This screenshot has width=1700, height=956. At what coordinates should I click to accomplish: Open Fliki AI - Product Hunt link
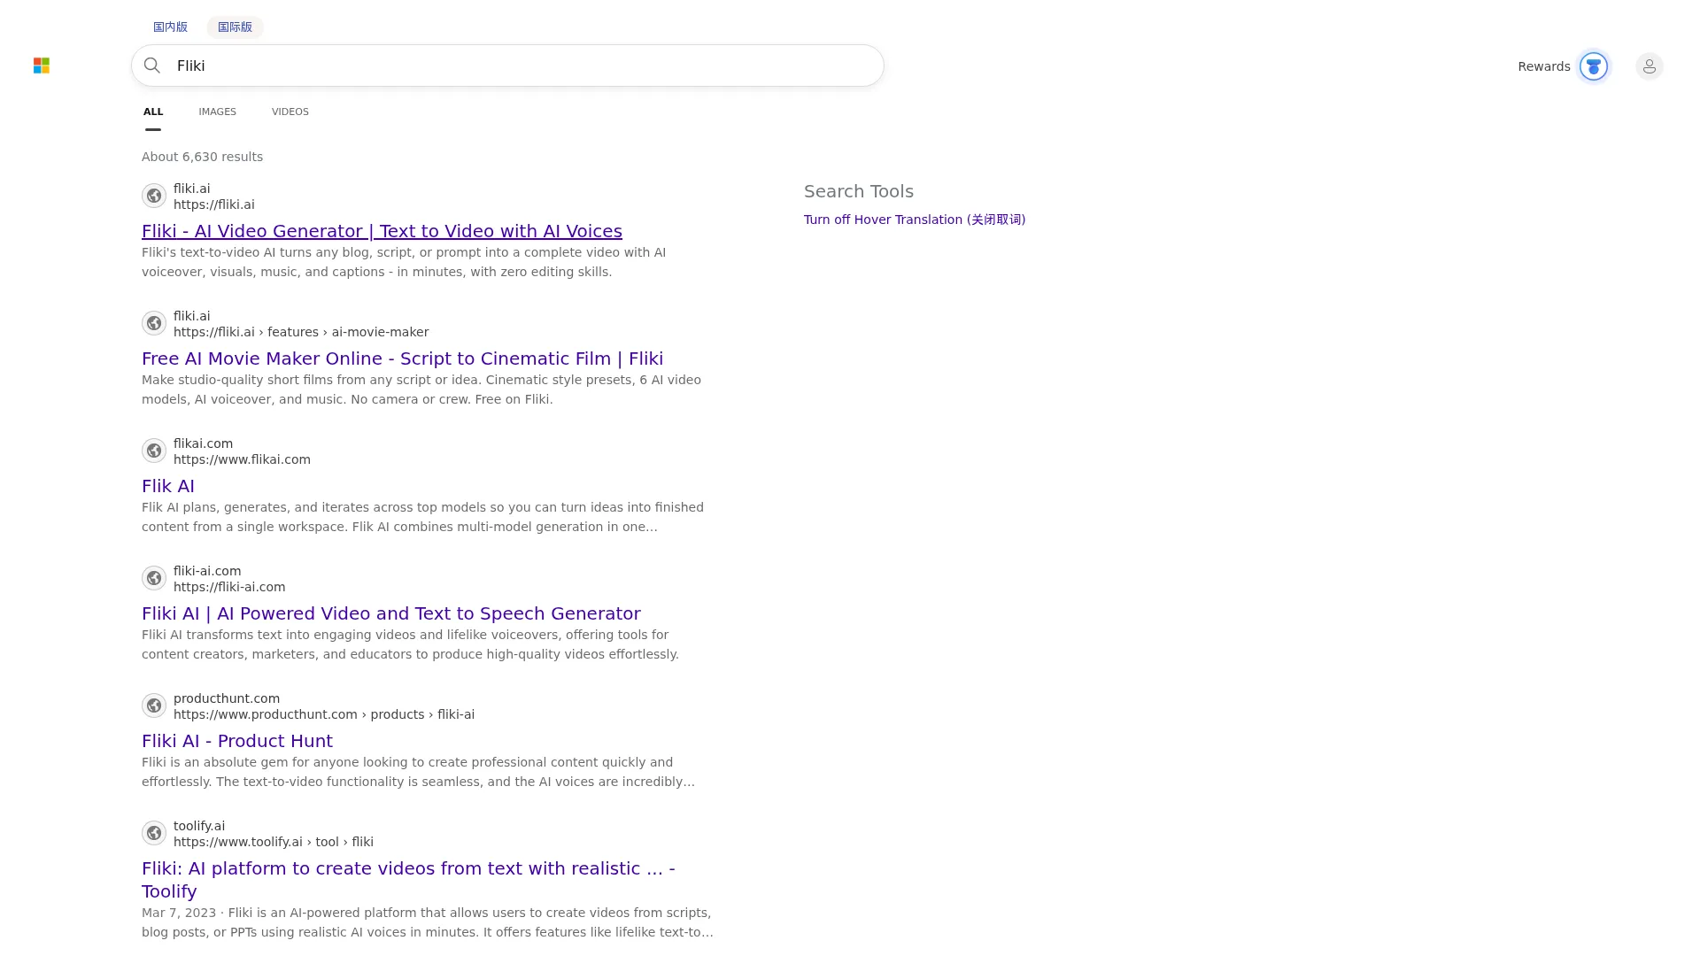click(x=237, y=741)
